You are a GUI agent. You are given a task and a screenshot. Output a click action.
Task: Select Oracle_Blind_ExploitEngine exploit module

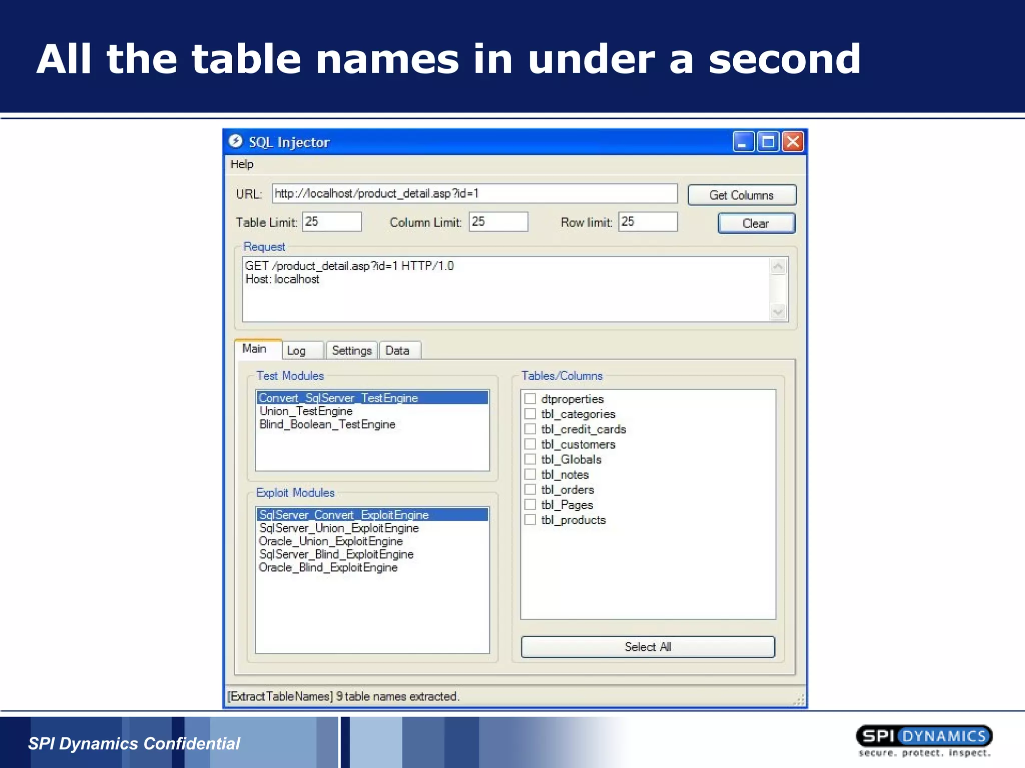372,567
